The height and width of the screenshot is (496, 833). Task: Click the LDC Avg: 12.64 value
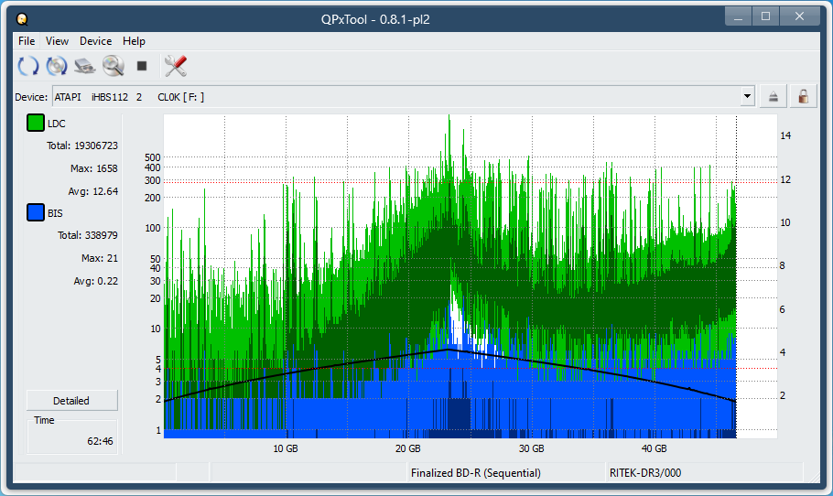point(93,191)
